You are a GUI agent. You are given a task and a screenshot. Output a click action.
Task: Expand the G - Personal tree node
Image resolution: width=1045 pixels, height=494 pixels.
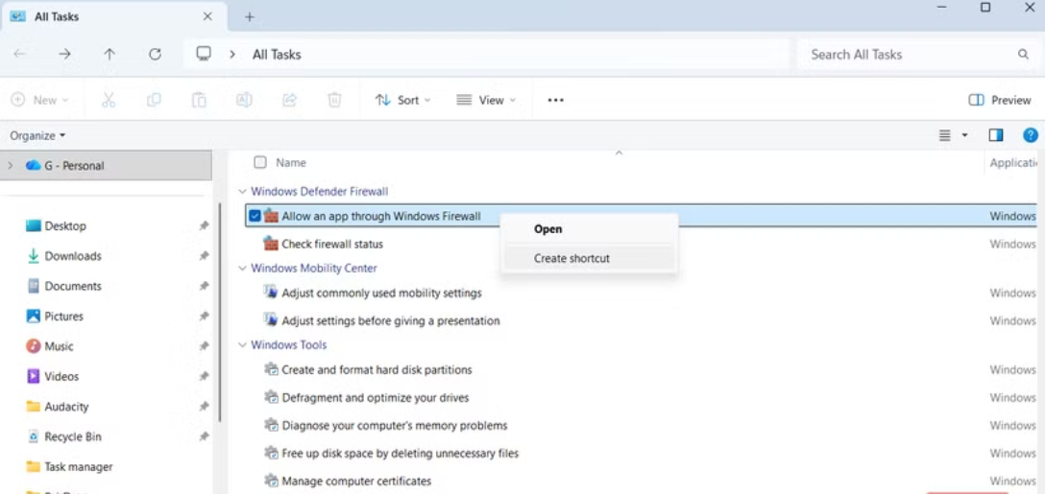pos(11,166)
